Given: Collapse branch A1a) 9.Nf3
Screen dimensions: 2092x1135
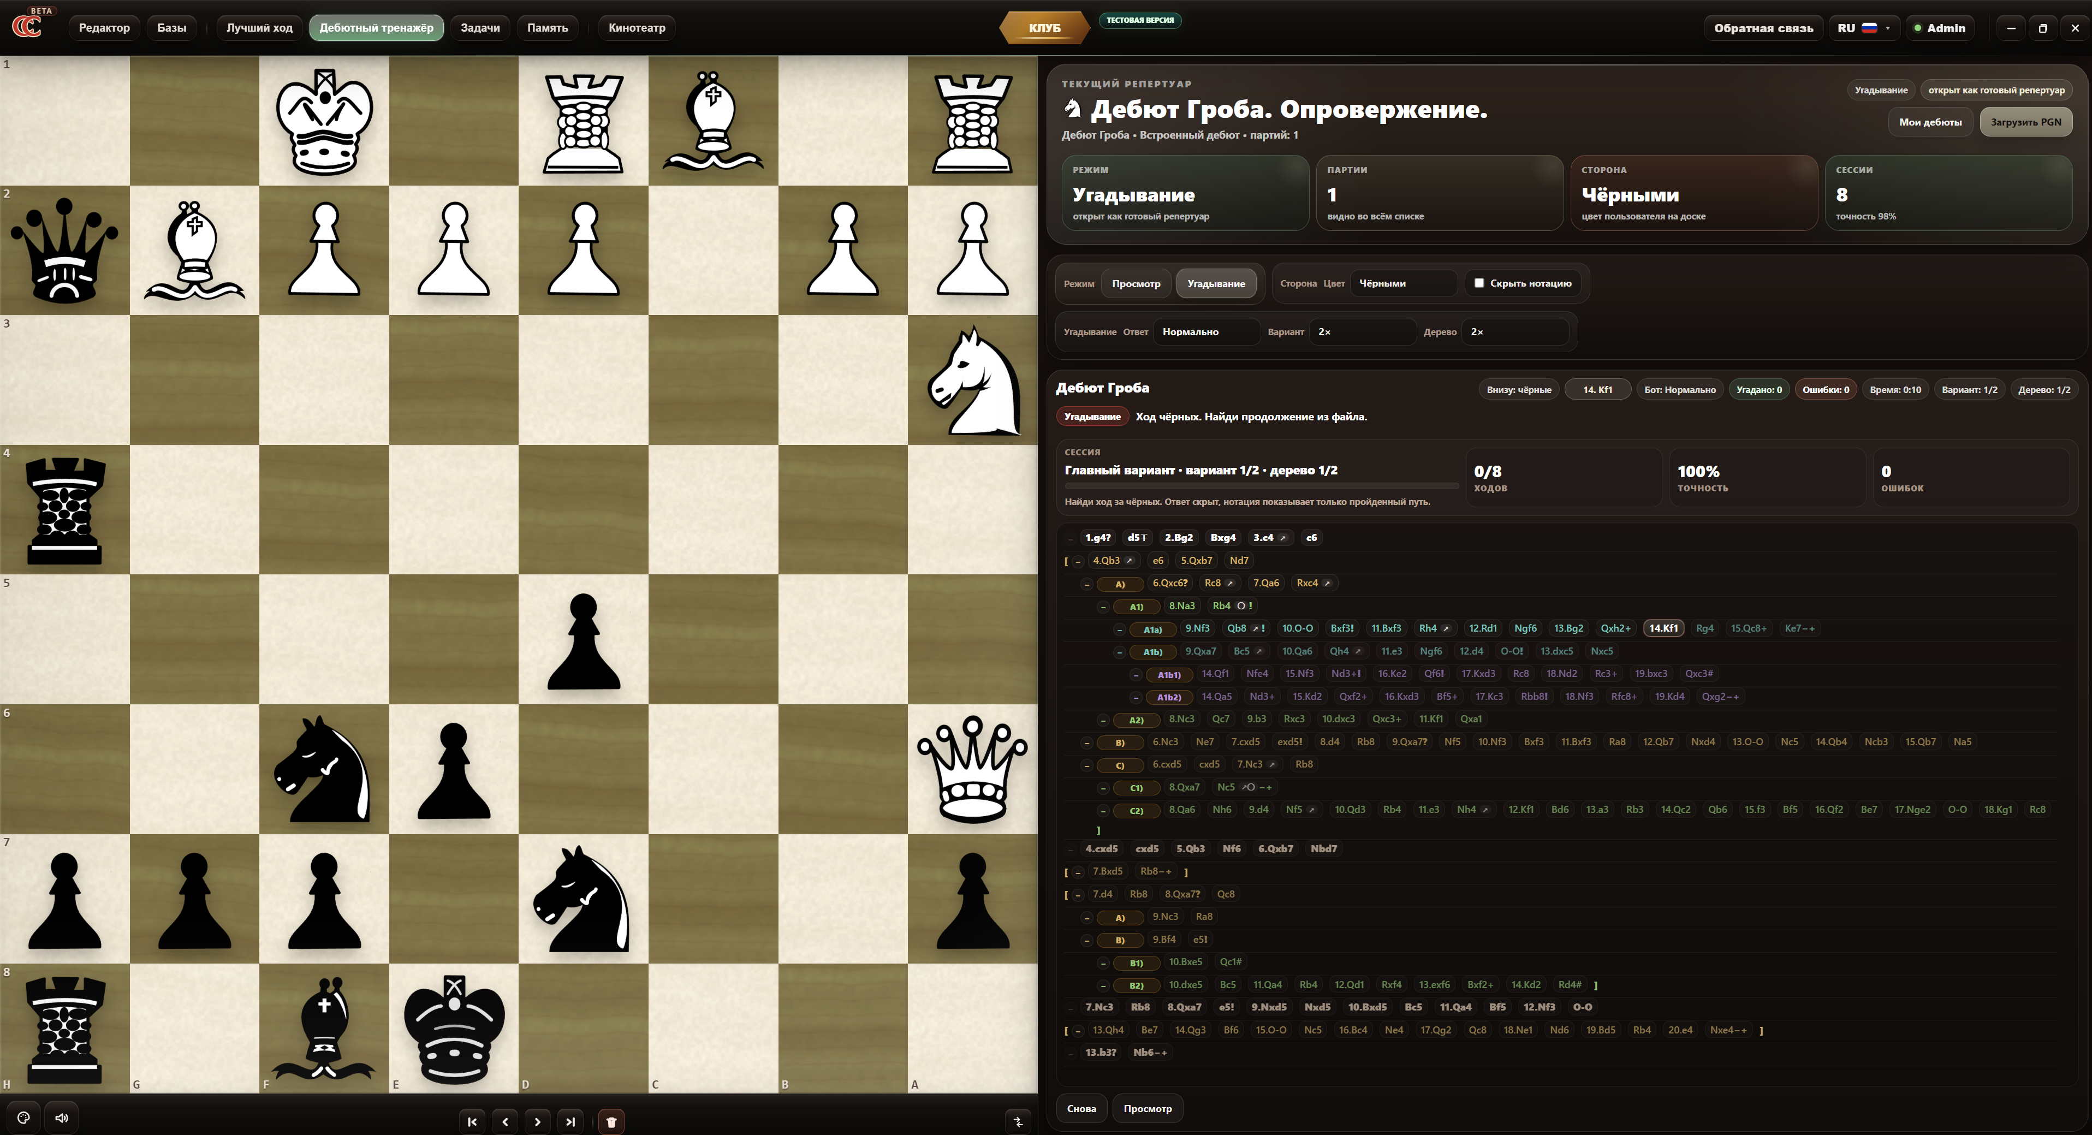Looking at the screenshot, I should coord(1119,629).
